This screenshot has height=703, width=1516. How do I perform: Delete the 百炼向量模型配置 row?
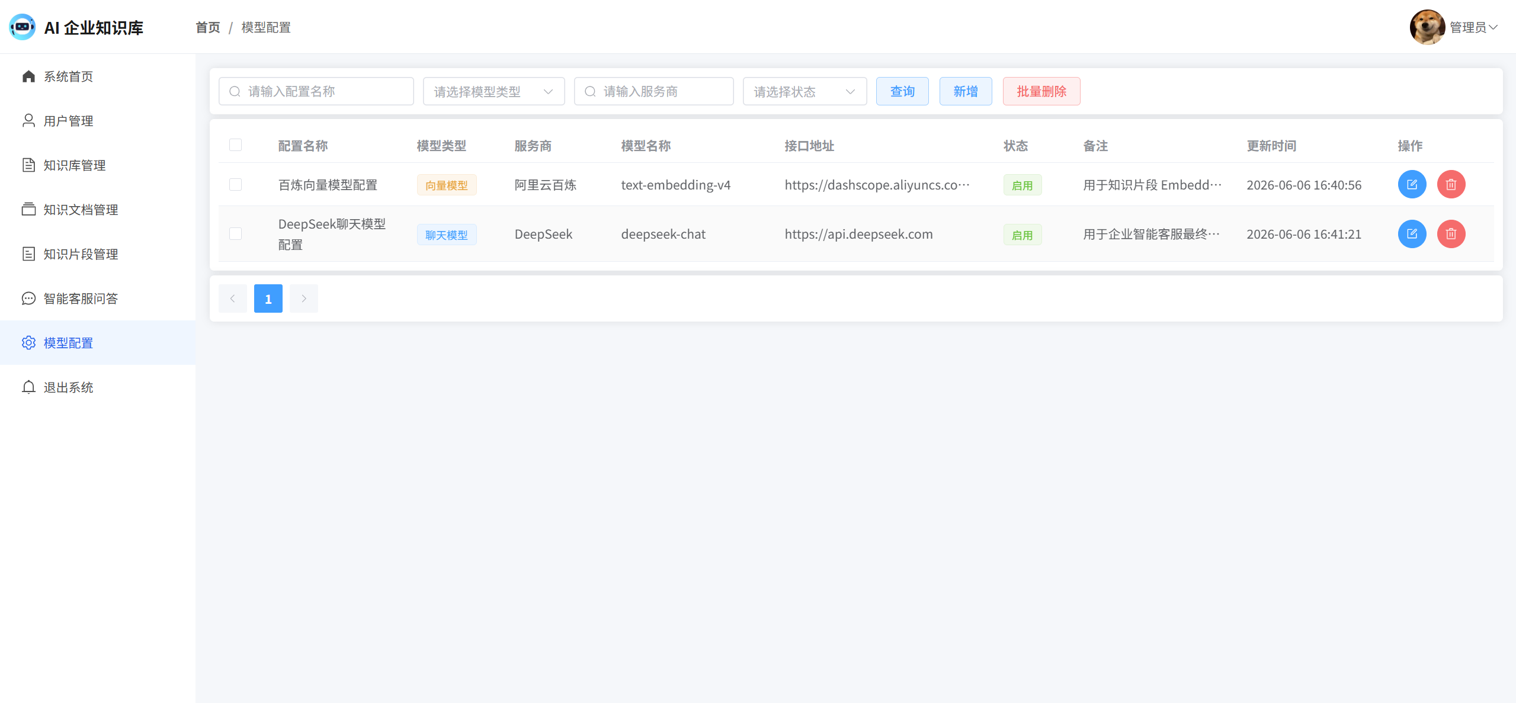pyautogui.click(x=1451, y=184)
